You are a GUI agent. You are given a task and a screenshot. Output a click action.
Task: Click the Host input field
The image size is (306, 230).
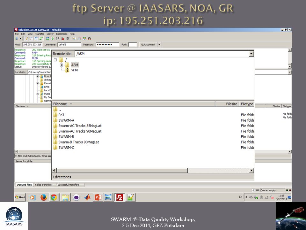pyautogui.click(x=32, y=45)
